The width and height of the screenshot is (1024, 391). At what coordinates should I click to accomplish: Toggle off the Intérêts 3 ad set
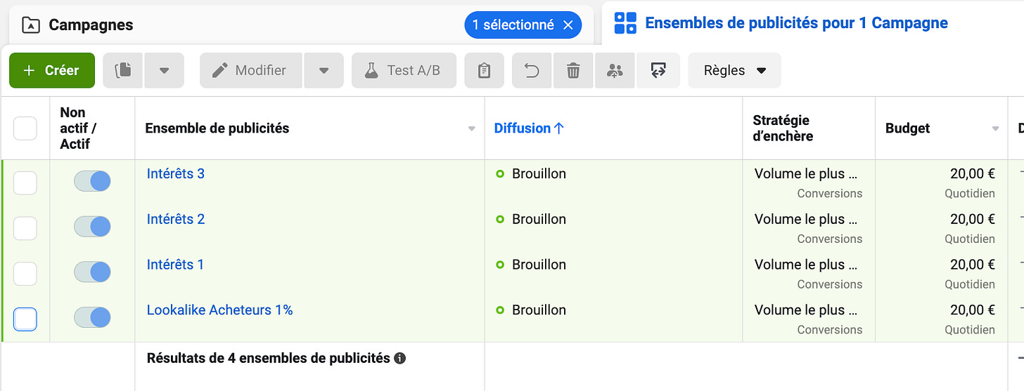tap(92, 181)
